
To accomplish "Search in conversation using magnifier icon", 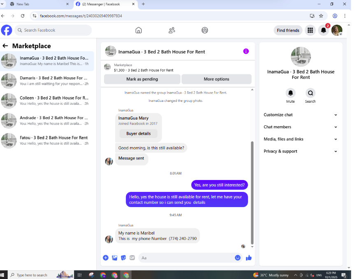I will pyautogui.click(x=311, y=93).
